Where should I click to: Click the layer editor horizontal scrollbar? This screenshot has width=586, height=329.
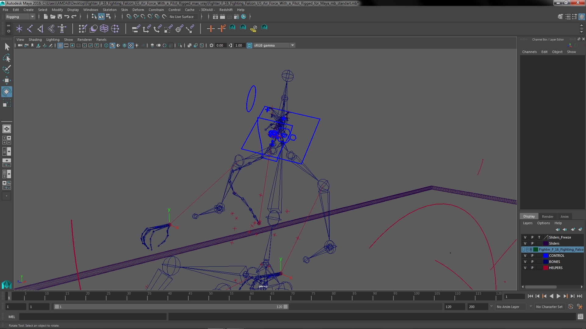point(541,287)
